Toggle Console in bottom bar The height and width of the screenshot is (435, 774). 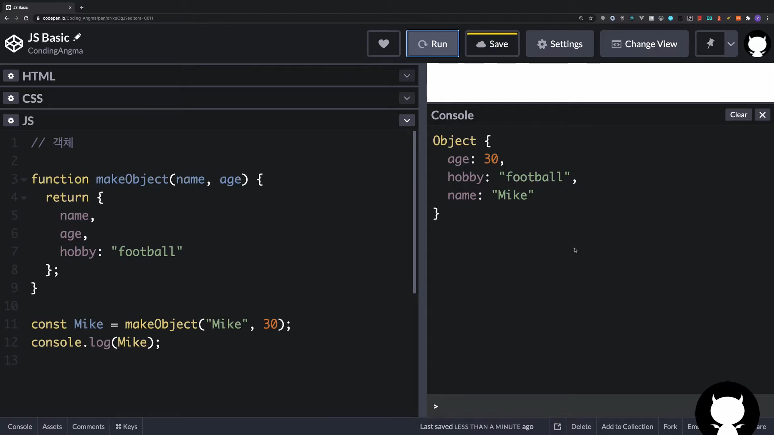pyautogui.click(x=20, y=426)
